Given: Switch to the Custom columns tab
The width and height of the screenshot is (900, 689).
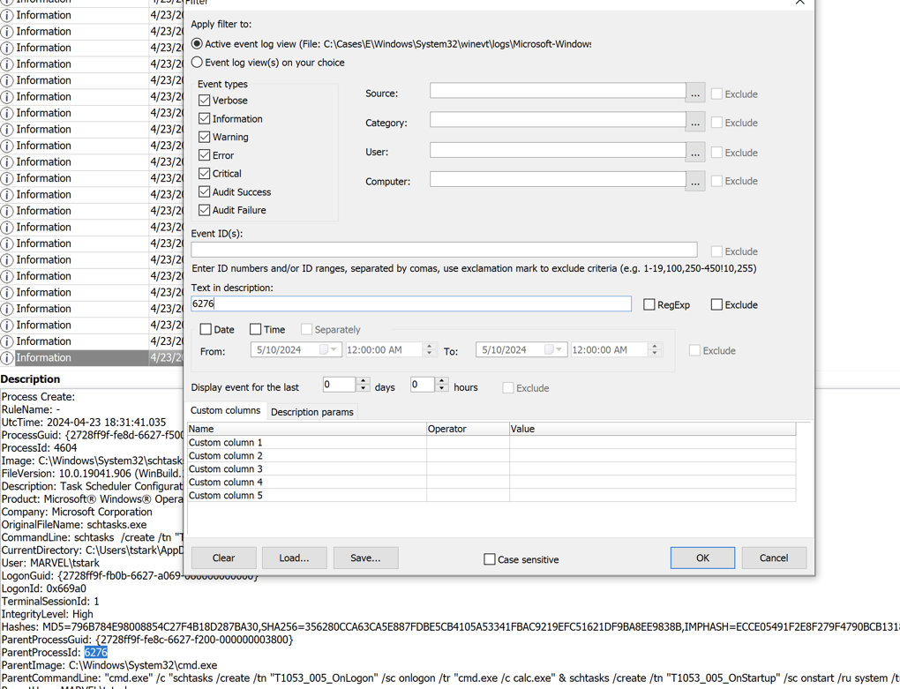Looking at the screenshot, I should pyautogui.click(x=226, y=411).
